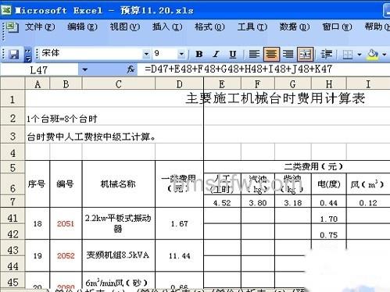Toggle Underline formatting

click(233, 54)
